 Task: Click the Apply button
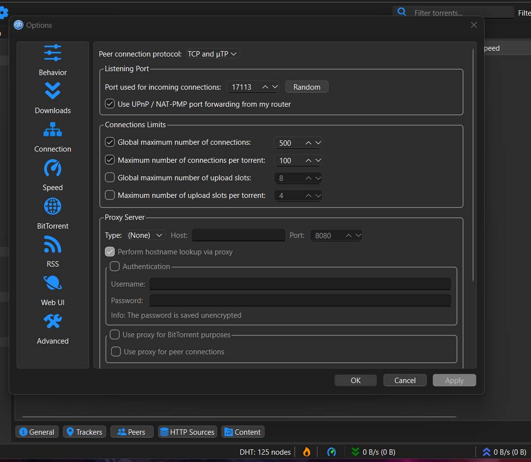click(454, 381)
